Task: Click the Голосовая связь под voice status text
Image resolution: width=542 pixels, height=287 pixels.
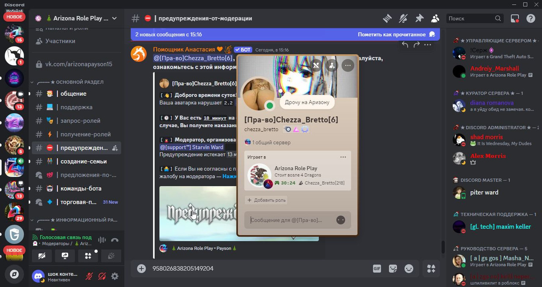Action: coord(66,237)
